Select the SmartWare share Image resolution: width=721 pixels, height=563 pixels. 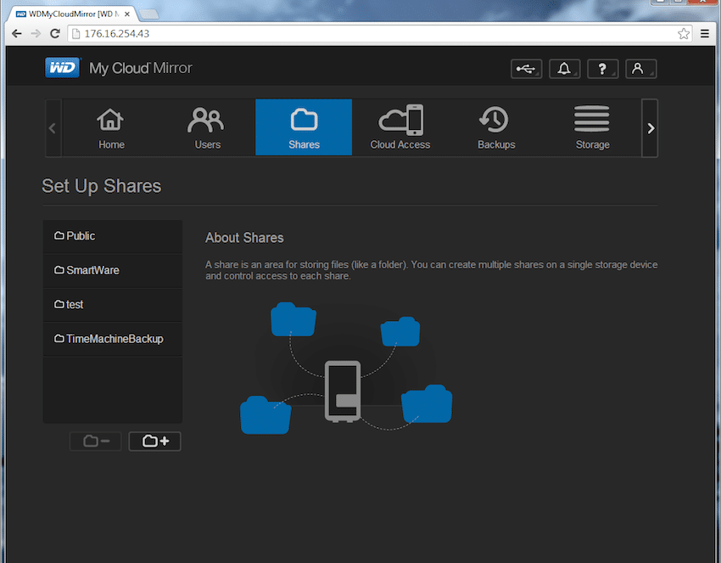pyautogui.click(x=113, y=271)
